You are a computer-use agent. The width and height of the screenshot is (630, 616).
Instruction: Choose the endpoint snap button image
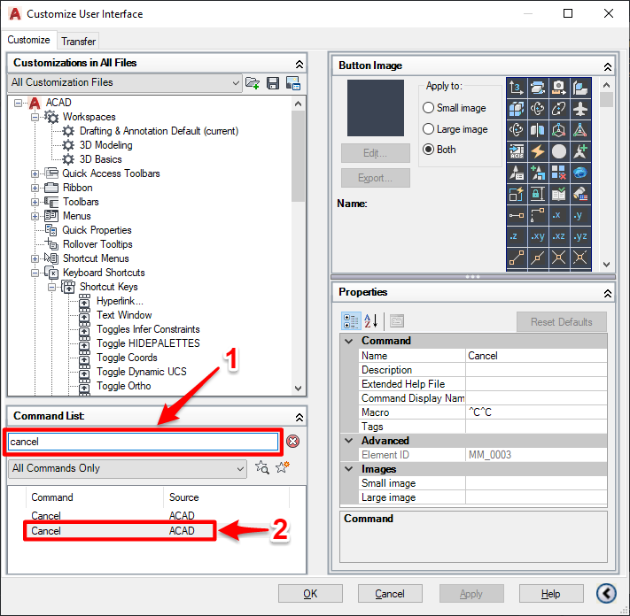tap(517, 258)
